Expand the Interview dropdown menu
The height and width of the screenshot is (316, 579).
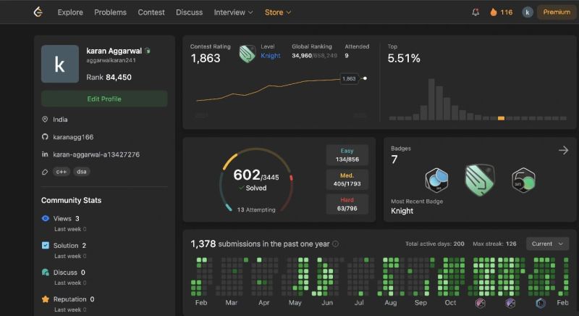point(233,12)
